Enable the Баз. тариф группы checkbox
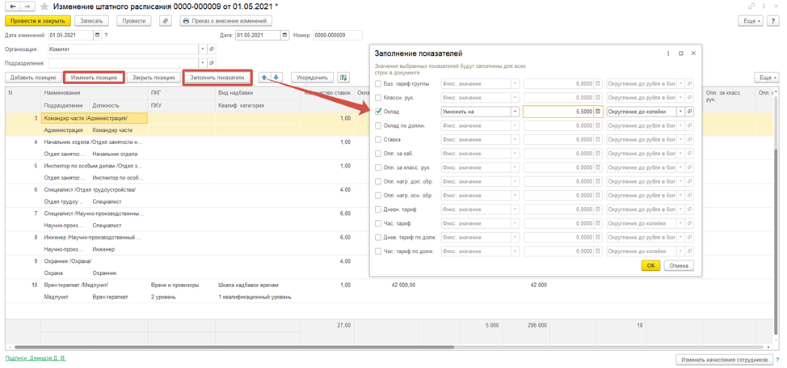Viewport: 787px width, 368px height. [378, 83]
